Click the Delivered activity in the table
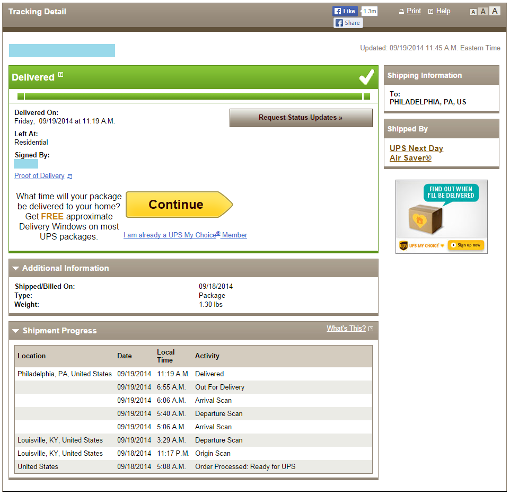Viewport: 510px width, 495px height. tap(209, 374)
